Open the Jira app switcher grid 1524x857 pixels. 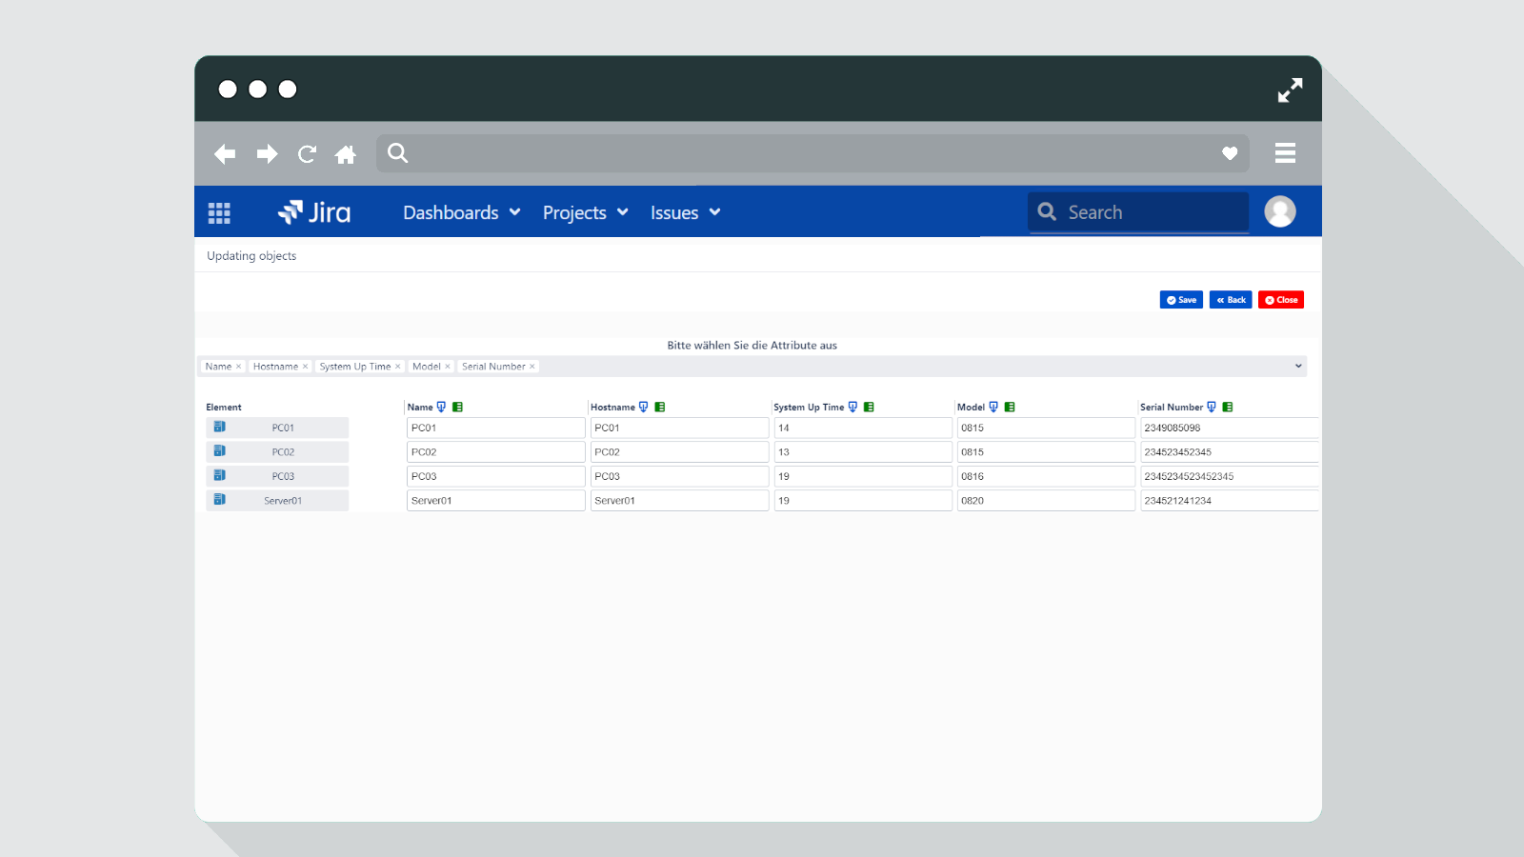[x=219, y=213]
